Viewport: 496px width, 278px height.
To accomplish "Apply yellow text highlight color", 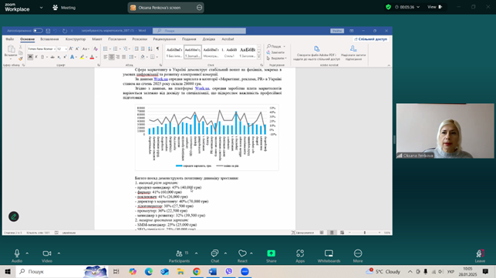I will [82, 57].
